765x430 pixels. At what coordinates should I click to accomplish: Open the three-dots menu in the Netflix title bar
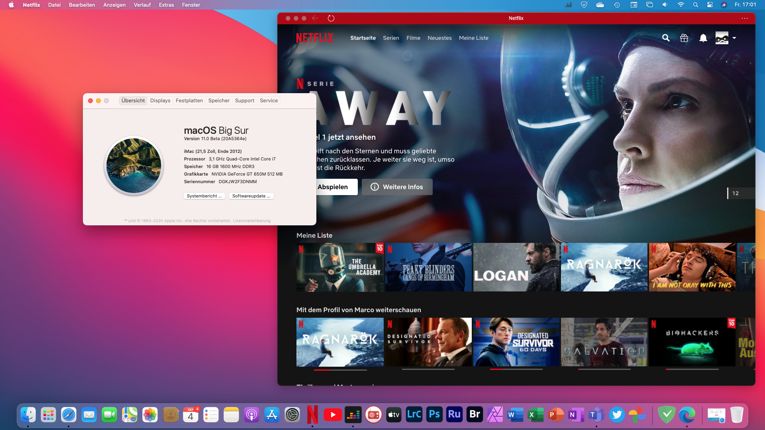pos(744,18)
